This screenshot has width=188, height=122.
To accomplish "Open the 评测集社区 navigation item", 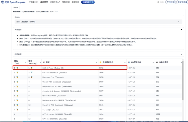I will [33, 2].
